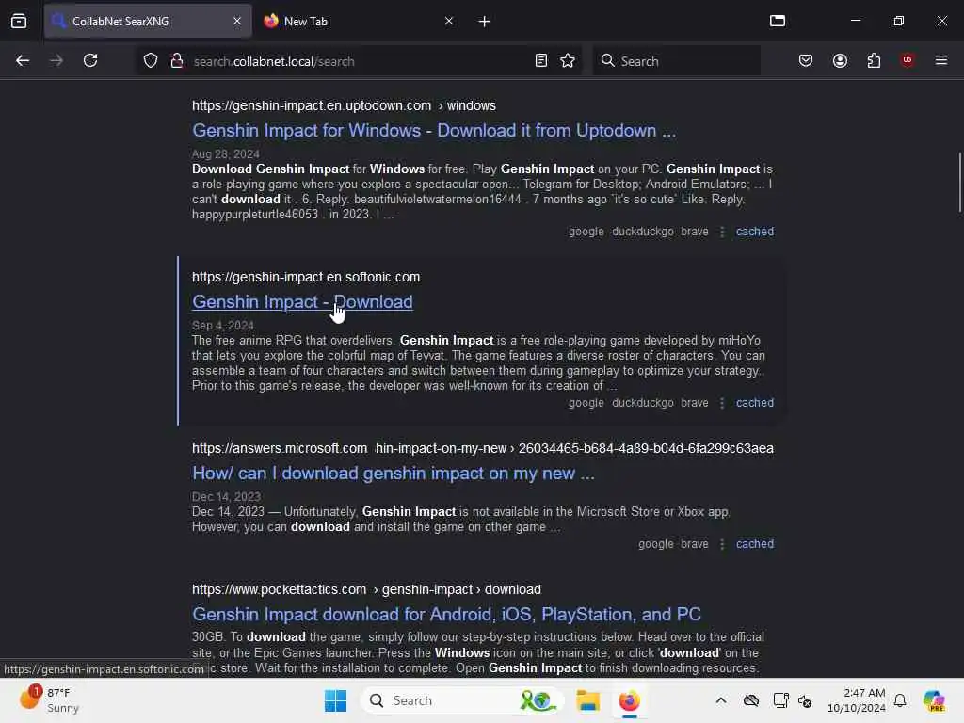Go back to previous page
This screenshot has width=964, height=723.
click(x=23, y=60)
